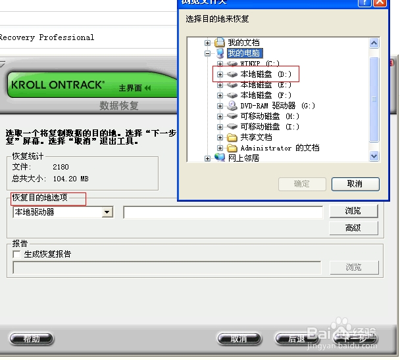Select 本地磁盘 (D:) in folder tree
Image resolution: width=400 pixels, height=360 pixels.
(x=266, y=74)
